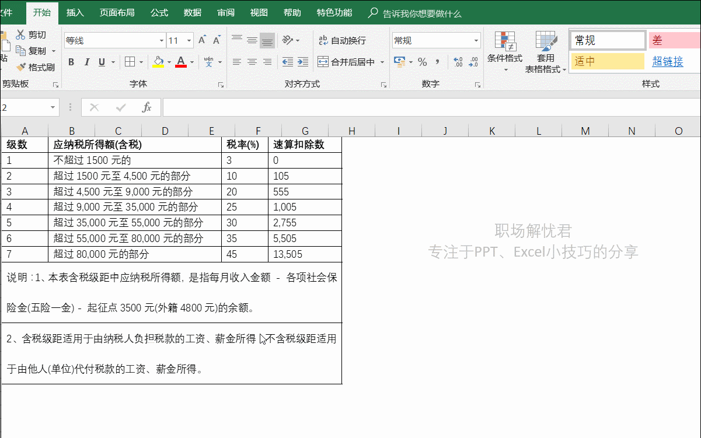The width and height of the screenshot is (701, 438).
Task: Switch to the 数据 (Data) tab
Action: point(193,12)
